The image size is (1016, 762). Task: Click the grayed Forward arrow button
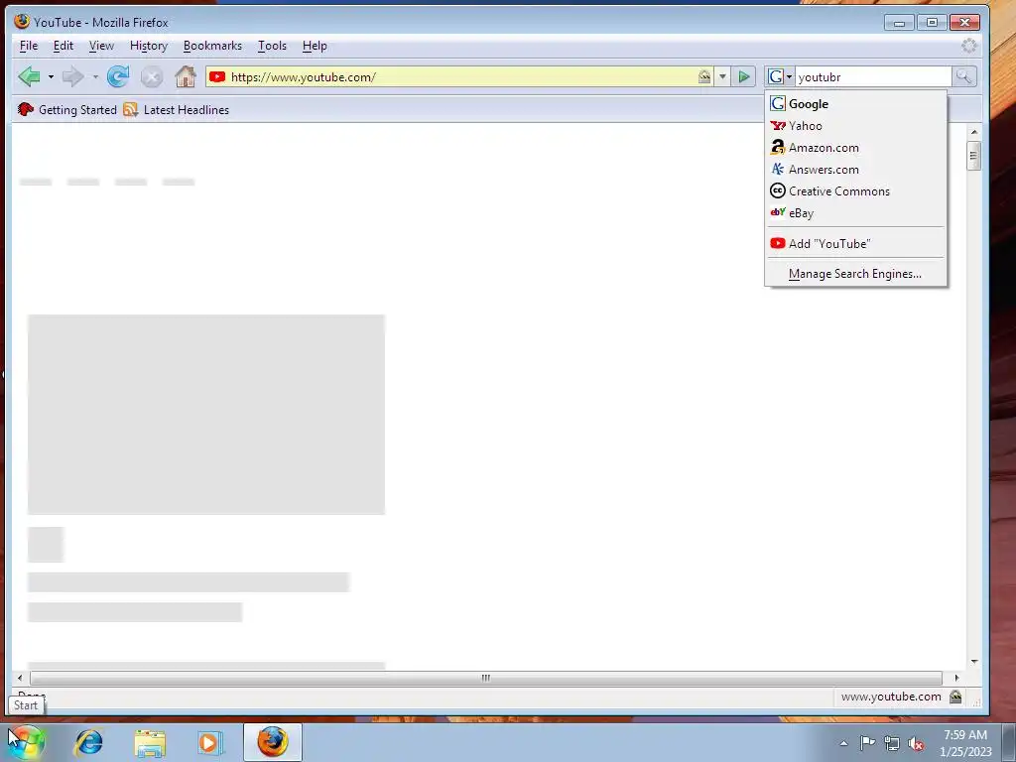pos(72,76)
